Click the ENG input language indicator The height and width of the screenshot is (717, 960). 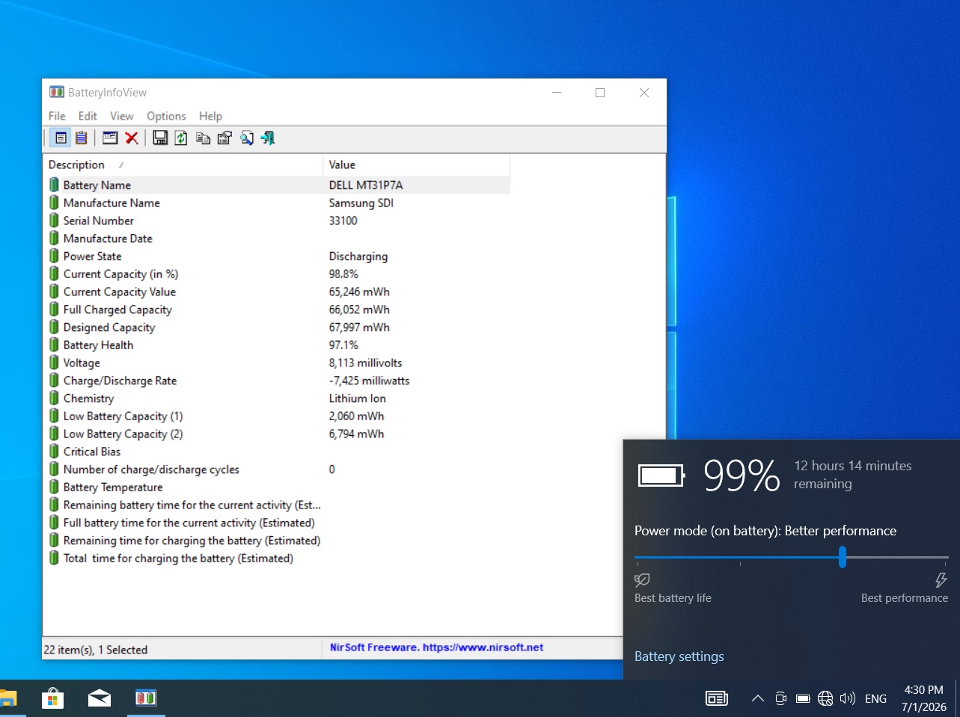875,698
